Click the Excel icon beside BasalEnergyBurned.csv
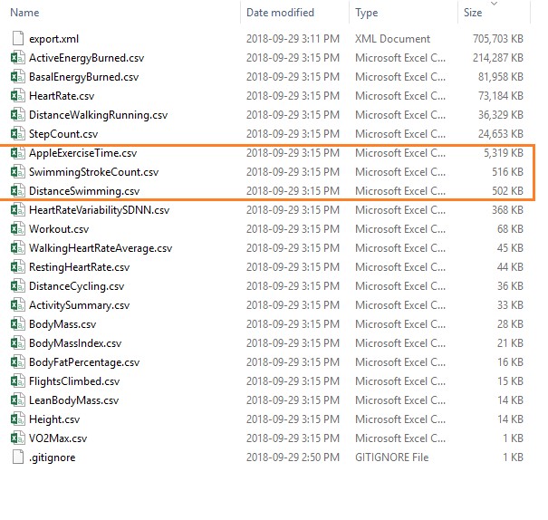 (x=18, y=76)
